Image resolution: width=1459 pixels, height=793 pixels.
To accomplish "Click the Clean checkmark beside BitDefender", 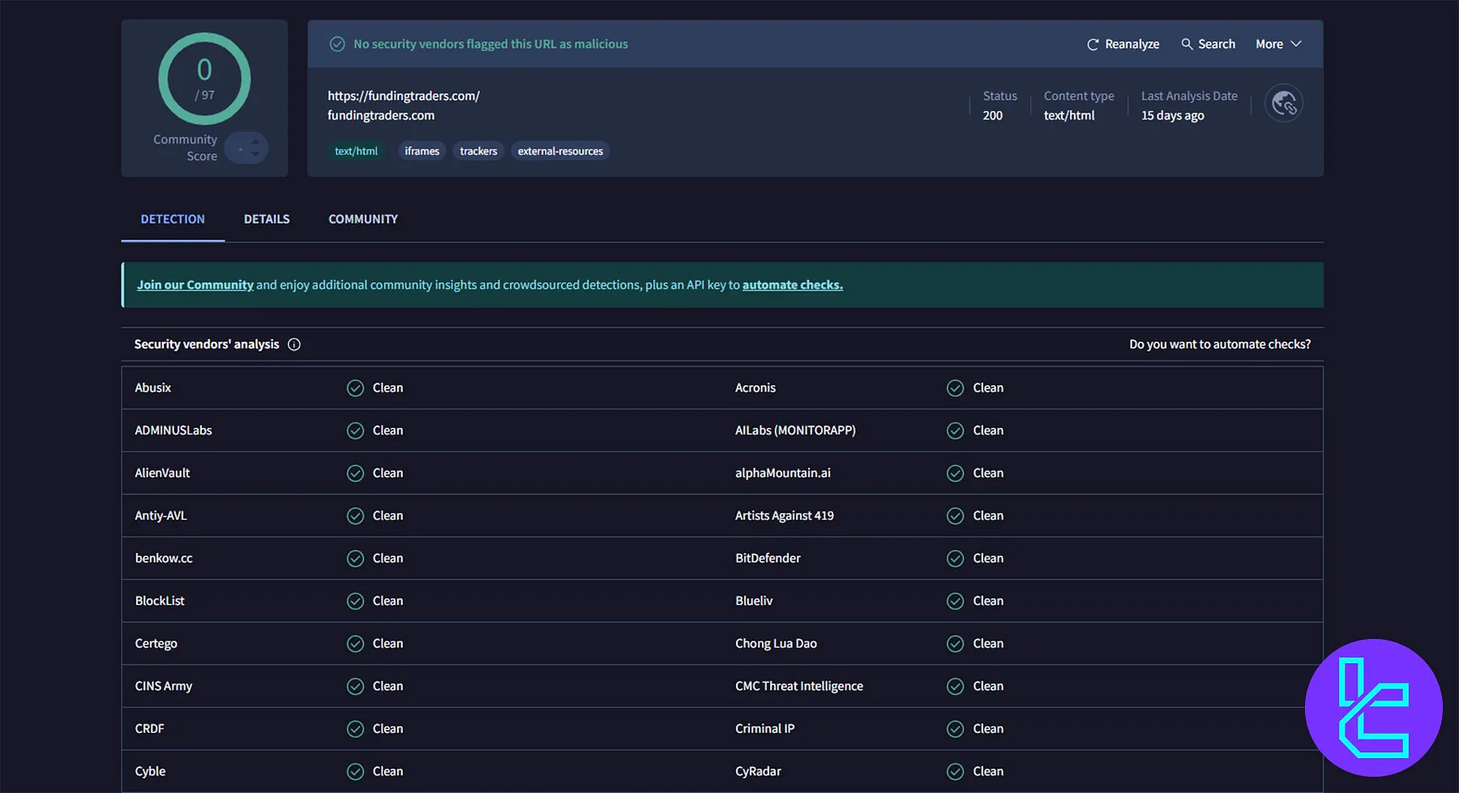I will point(955,558).
